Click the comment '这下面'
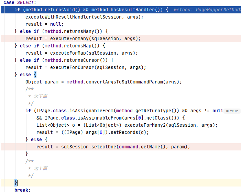242x192 pixels. tap(41, 97)
